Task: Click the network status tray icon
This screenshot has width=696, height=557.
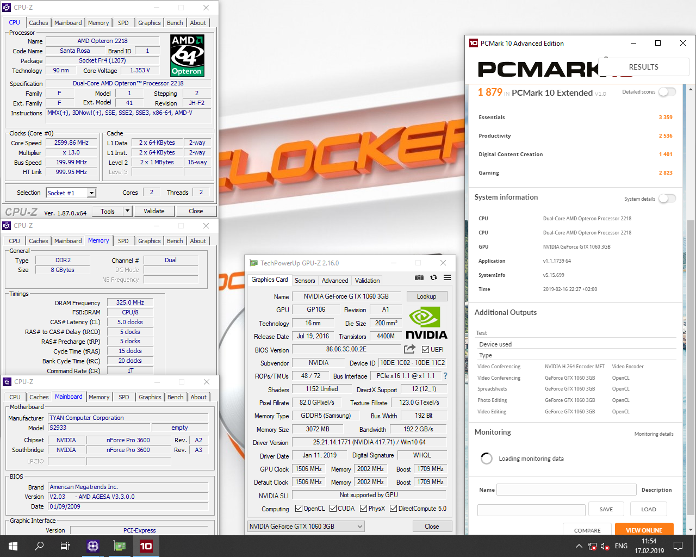Action: (x=592, y=546)
